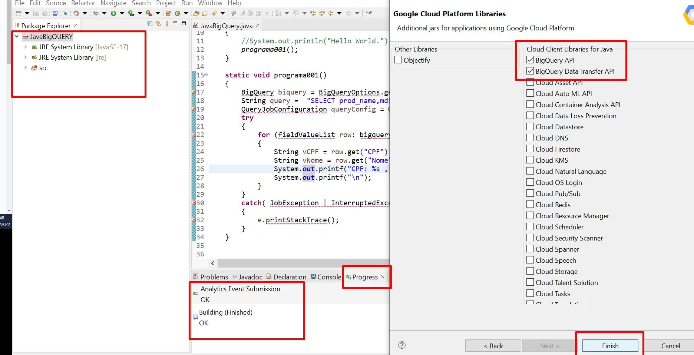Click the Debug bug icon

click(96, 13)
